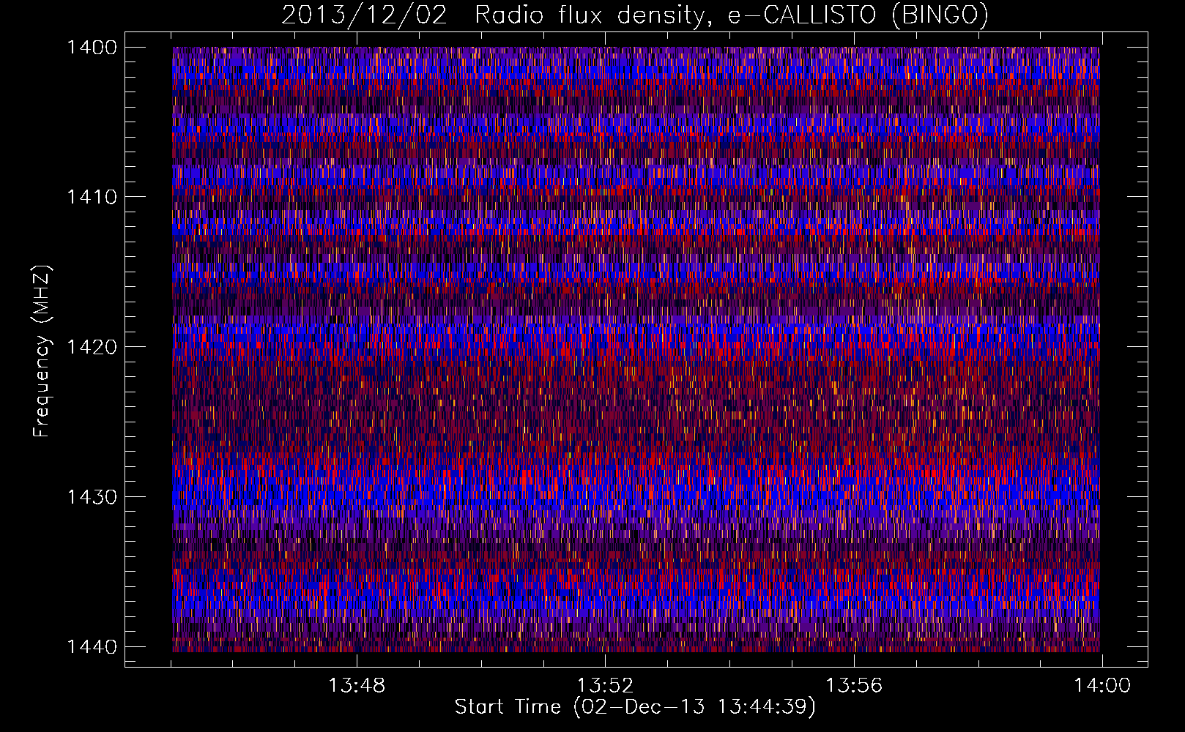Click the 1420 frequency axis label
Screen dimensions: 1185x732
click(x=92, y=347)
